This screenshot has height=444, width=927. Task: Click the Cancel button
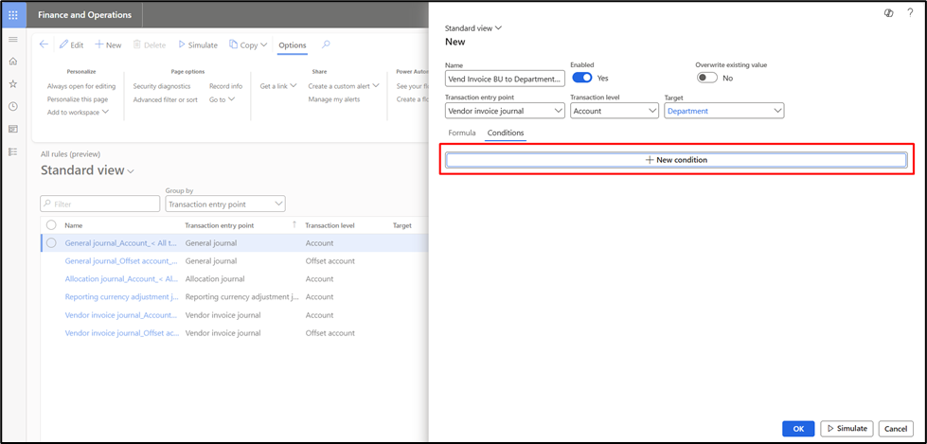(x=896, y=429)
